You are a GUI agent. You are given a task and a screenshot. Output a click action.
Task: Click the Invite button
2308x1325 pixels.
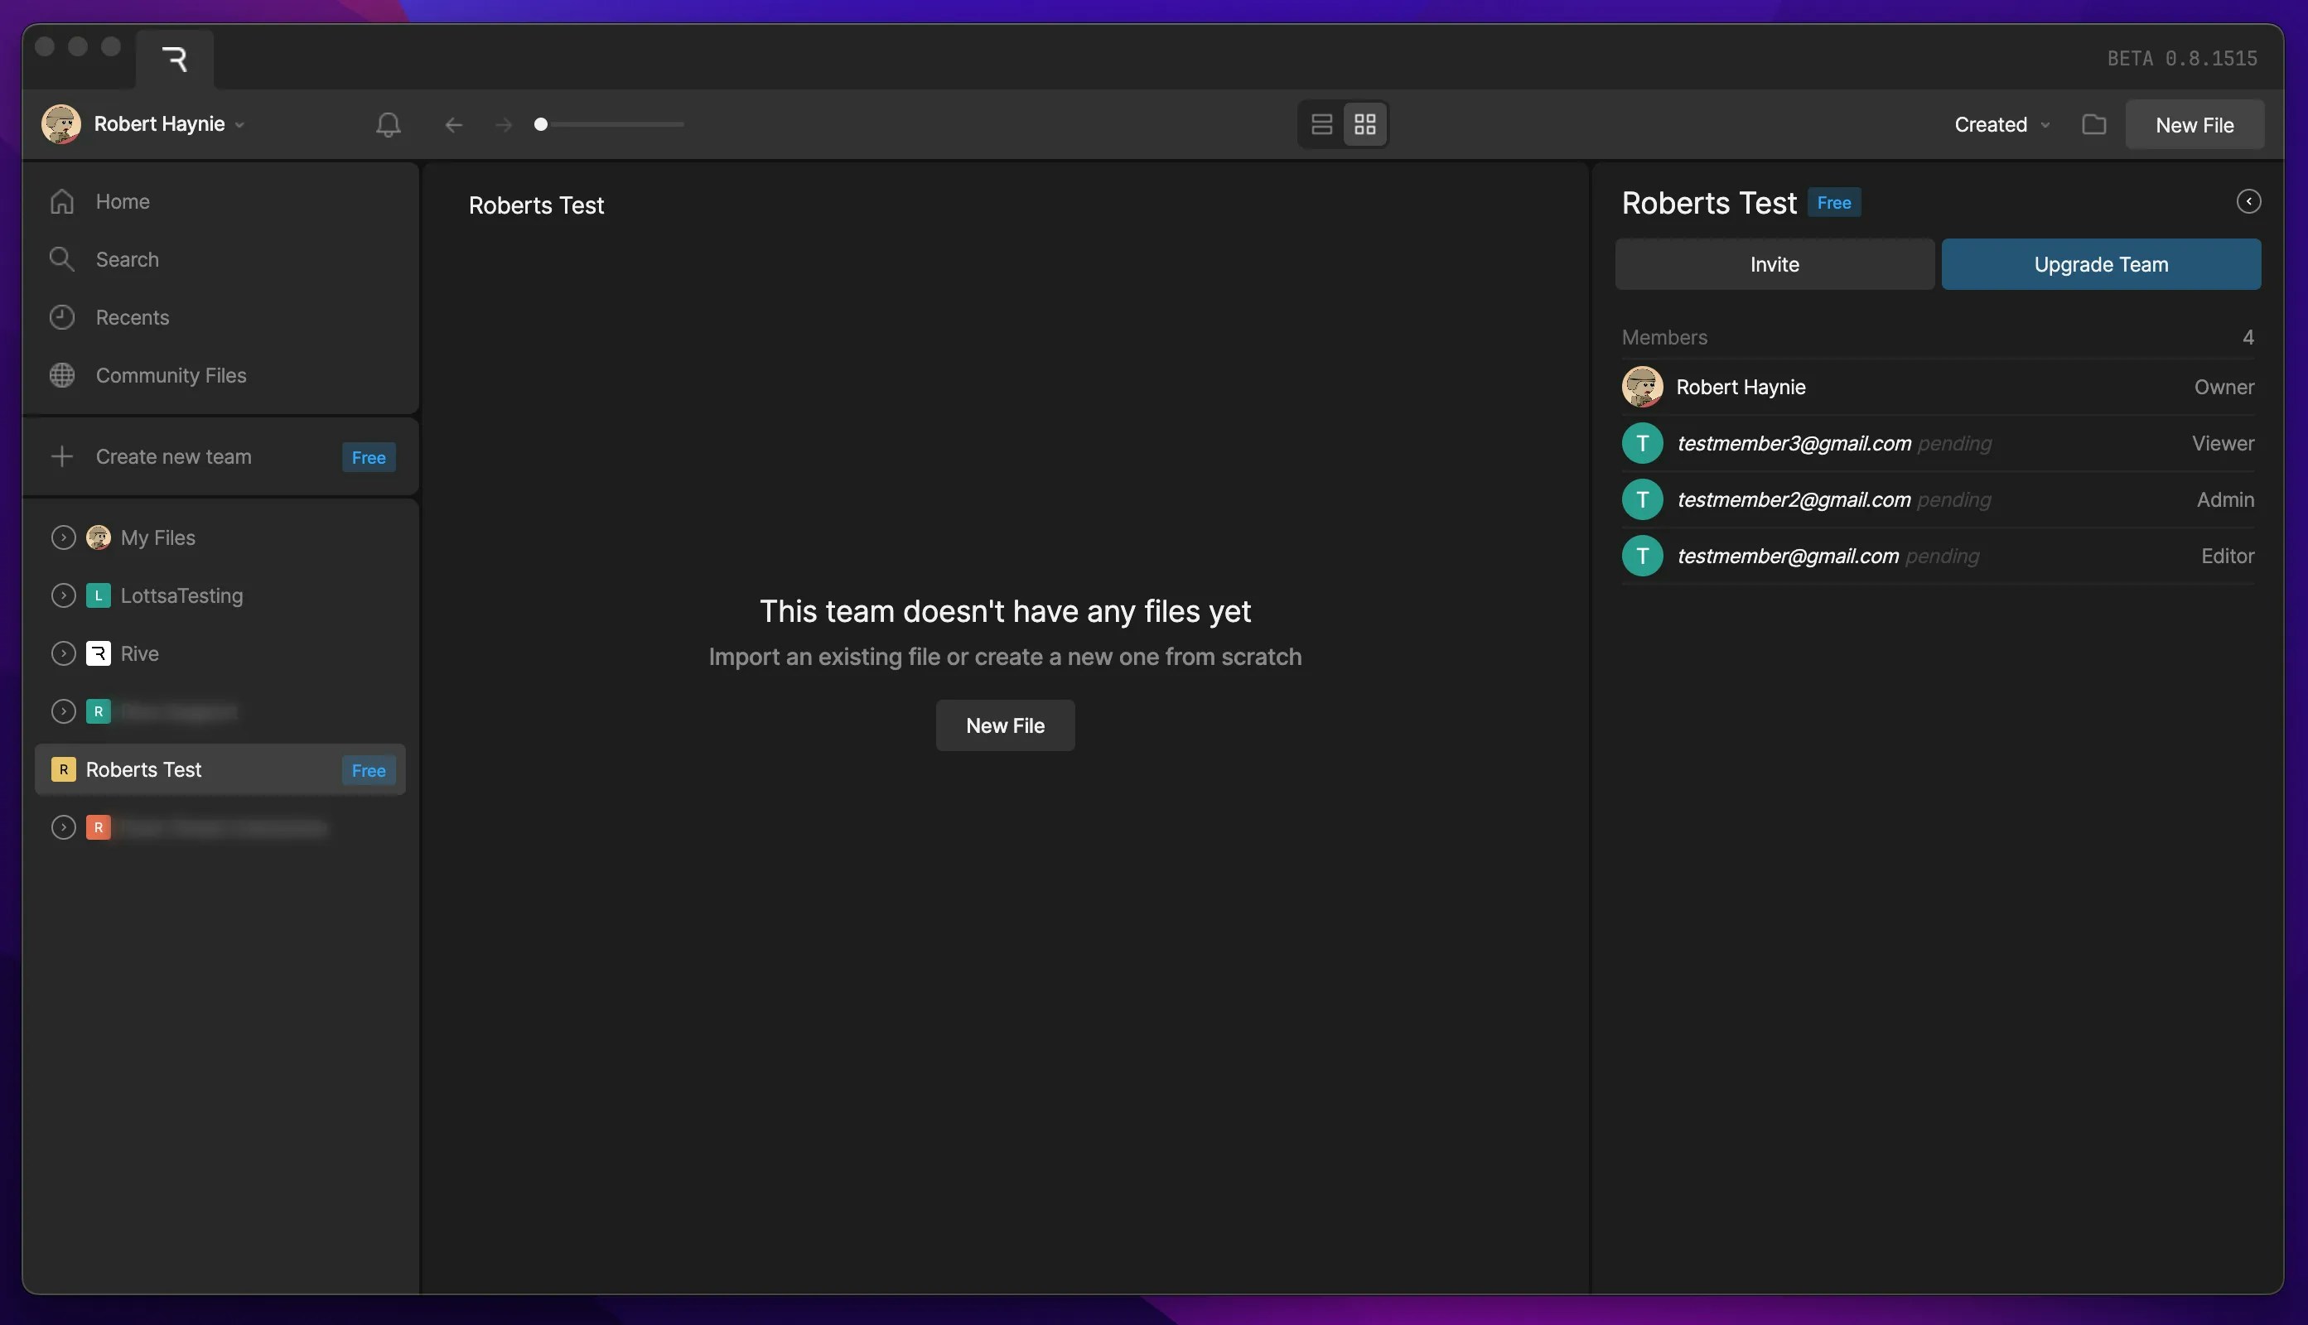(1774, 264)
